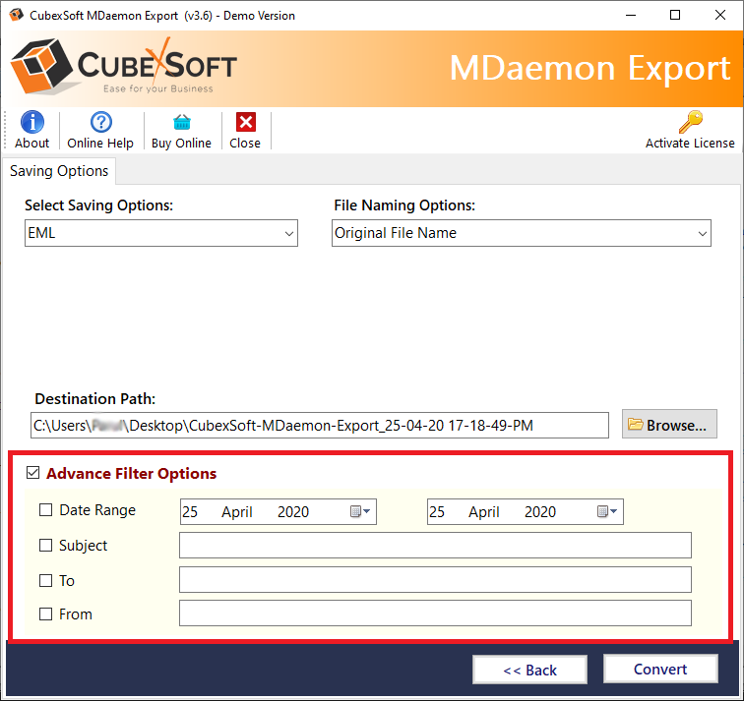Switch to the Saving Options tab

pyautogui.click(x=59, y=171)
